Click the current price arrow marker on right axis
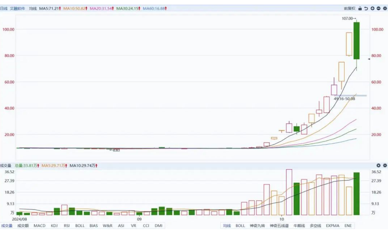The height and width of the screenshot is (232, 388). click(x=369, y=59)
